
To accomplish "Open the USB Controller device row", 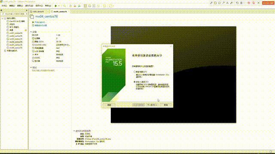I will [x=51, y=51].
